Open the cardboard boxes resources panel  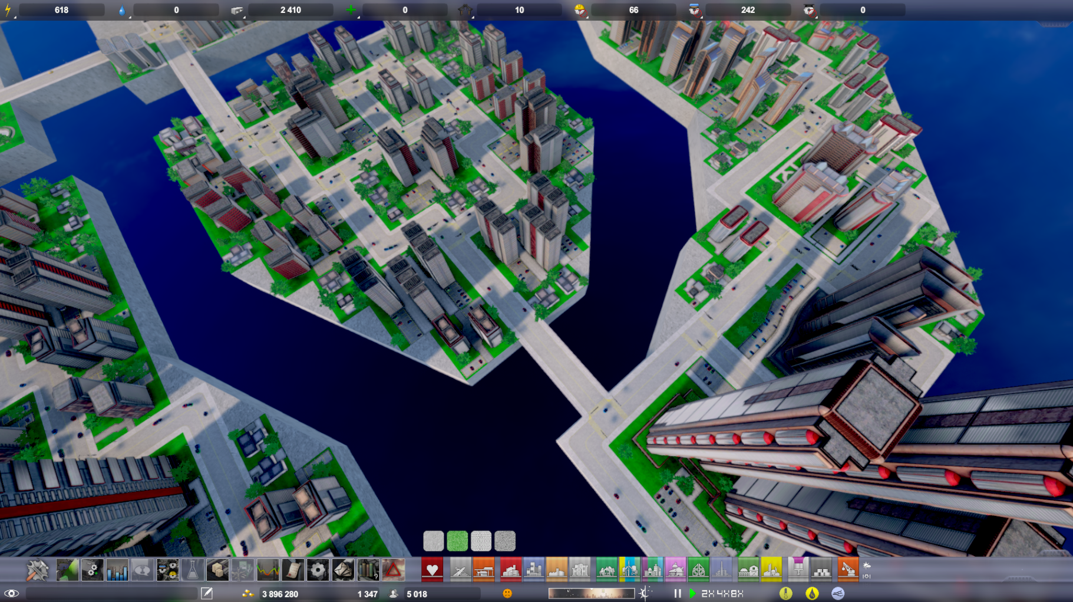pos(217,570)
